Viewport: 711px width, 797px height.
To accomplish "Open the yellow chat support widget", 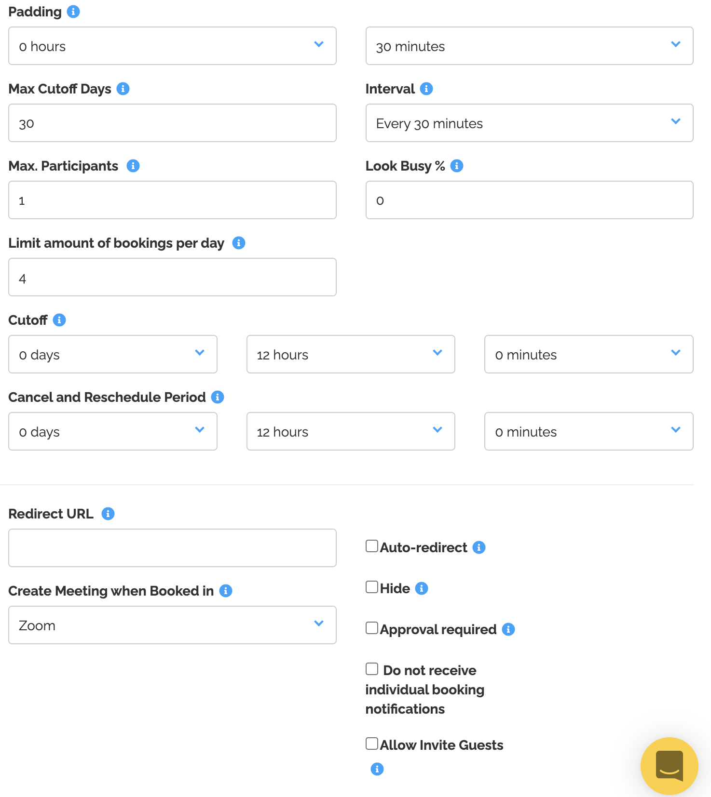I will point(669,766).
